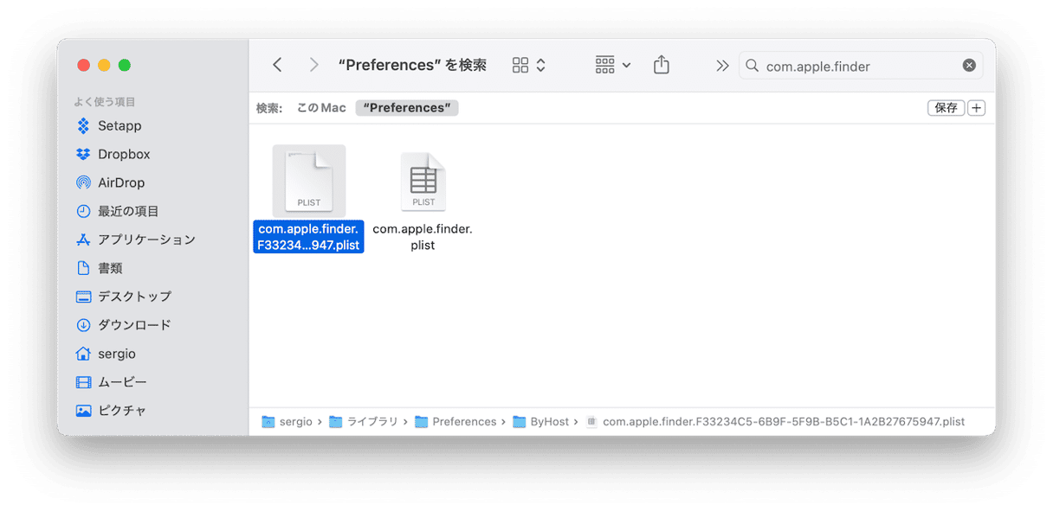Switch view using the icon grid button
The height and width of the screenshot is (511, 1053).
point(529,65)
